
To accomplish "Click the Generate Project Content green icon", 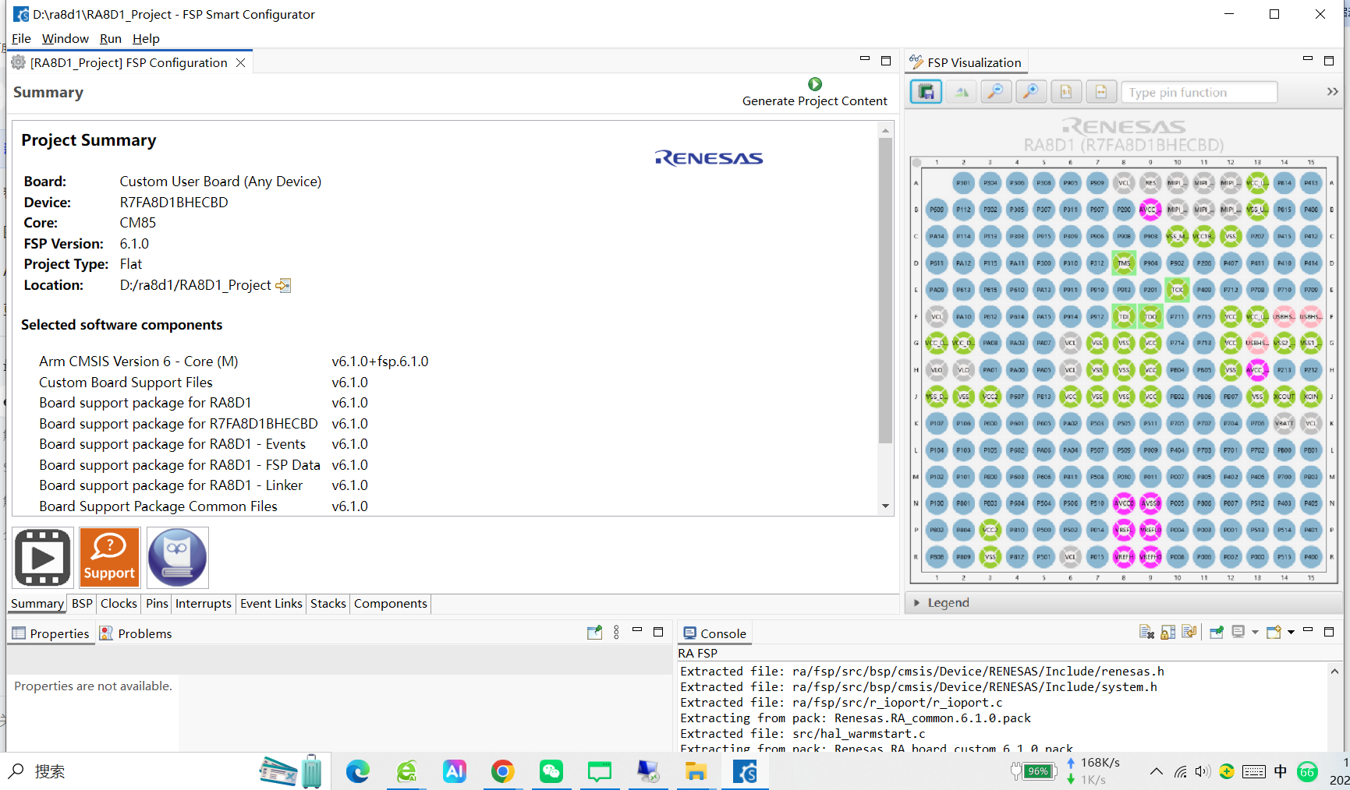I will [815, 84].
